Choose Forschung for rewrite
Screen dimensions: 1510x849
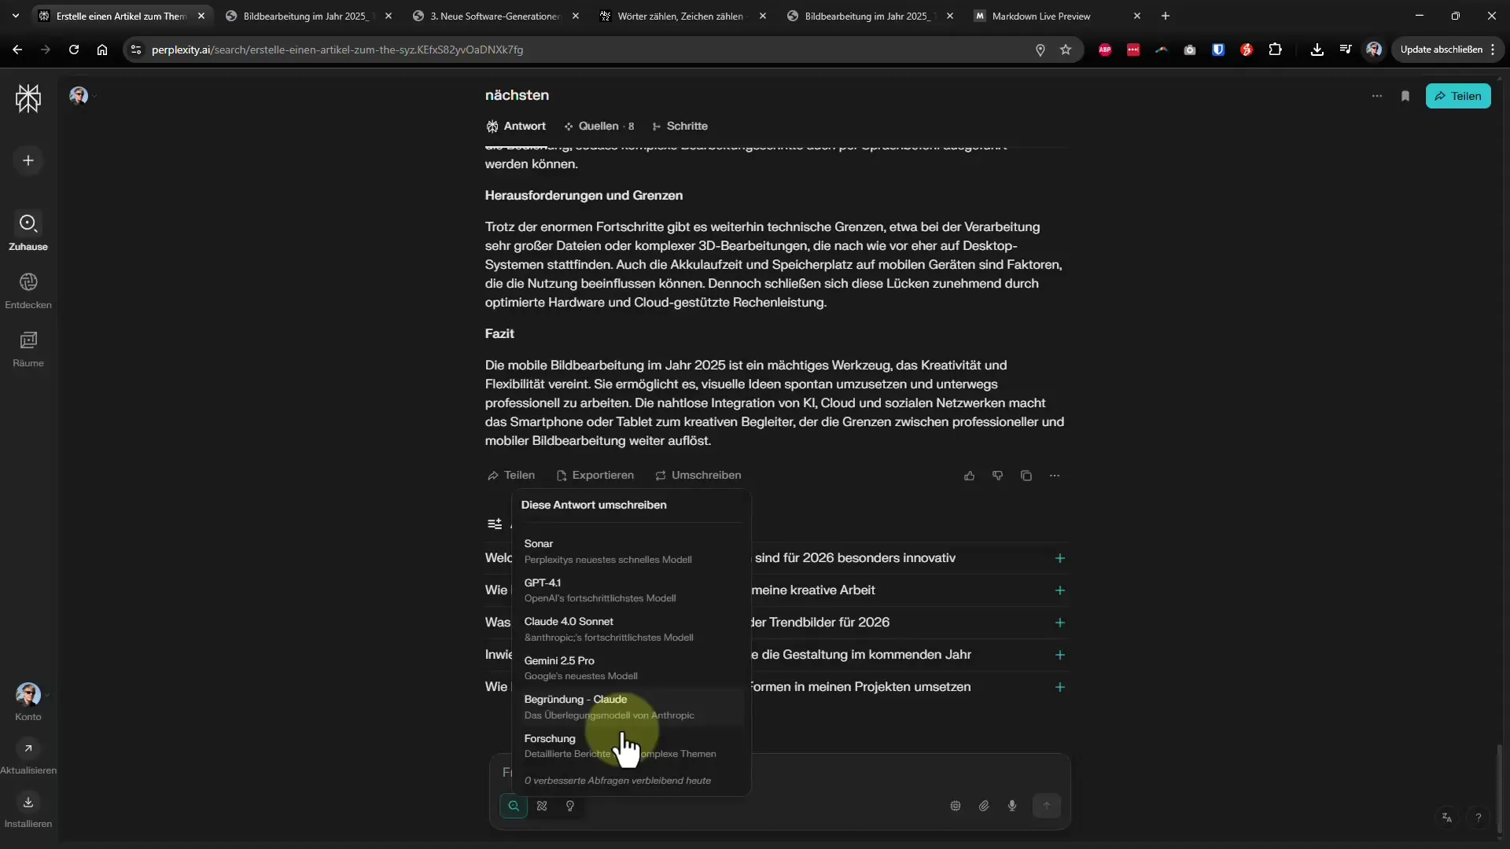[629, 746]
